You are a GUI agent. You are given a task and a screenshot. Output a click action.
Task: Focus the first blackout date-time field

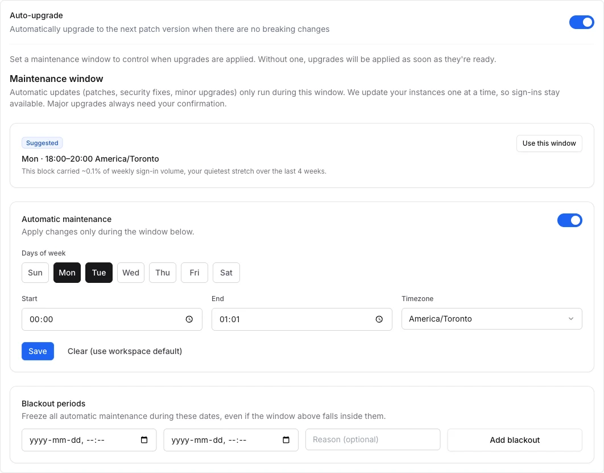coord(89,440)
